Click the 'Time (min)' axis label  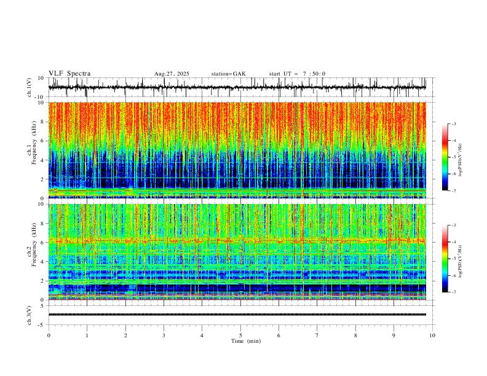point(246,341)
